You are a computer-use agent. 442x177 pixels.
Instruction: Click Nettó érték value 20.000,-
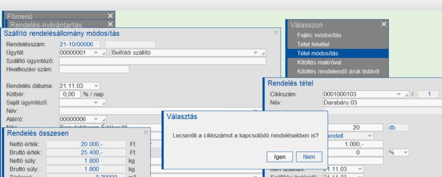[x=86, y=144]
